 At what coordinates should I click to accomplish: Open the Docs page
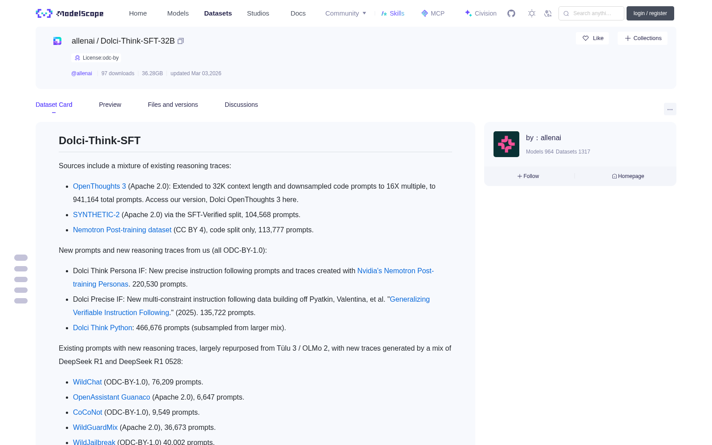click(x=298, y=13)
